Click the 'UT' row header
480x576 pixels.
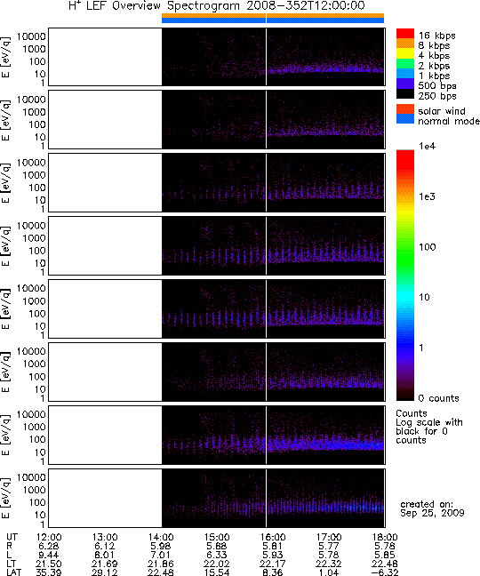tap(12, 538)
